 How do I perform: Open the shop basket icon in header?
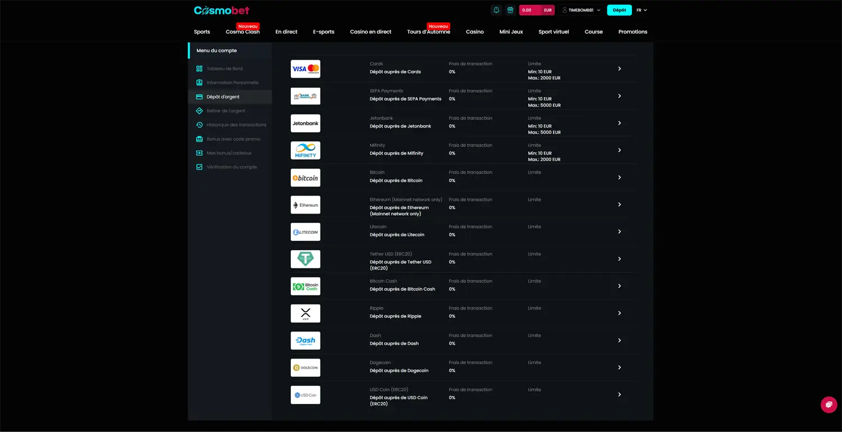510,10
